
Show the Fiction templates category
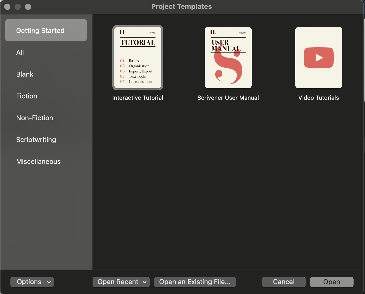click(46, 96)
